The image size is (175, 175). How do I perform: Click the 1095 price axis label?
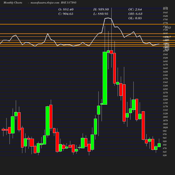[x=165, y=117]
